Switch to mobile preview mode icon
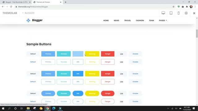198x111 pixels. click(179, 13)
